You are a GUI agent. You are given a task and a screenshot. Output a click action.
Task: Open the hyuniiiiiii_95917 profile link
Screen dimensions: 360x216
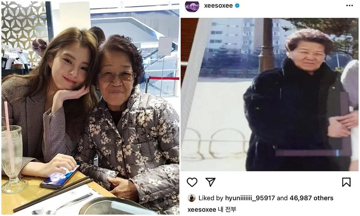tap(250, 198)
